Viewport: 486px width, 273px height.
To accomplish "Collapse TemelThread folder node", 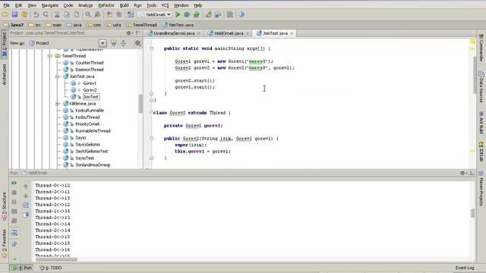I will (x=50, y=56).
